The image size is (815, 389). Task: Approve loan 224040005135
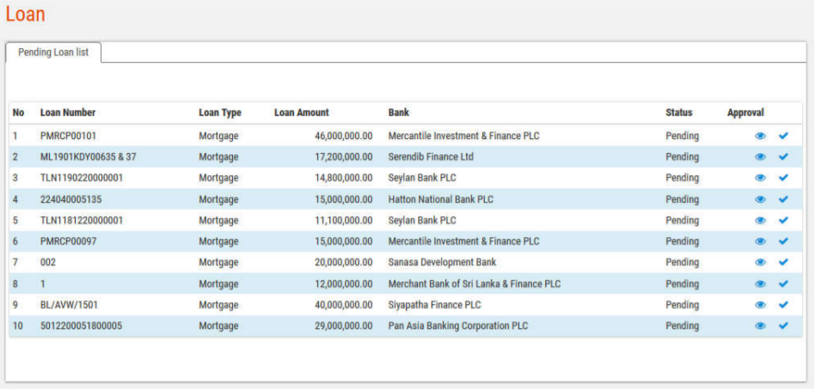coord(783,199)
